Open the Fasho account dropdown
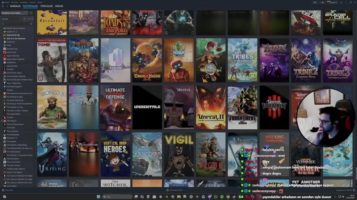357x200 pixels. 332,2
